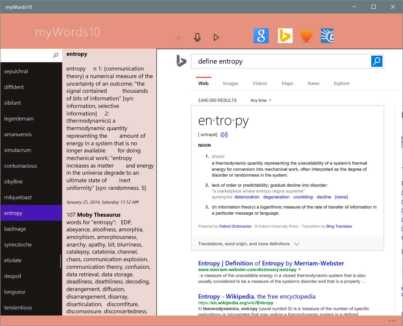The width and height of the screenshot is (403, 326).
Task: Open the Bing Translator link
Action: click(x=339, y=226)
